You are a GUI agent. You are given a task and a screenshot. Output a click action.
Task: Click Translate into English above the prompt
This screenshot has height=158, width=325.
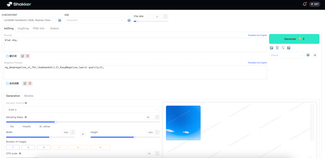[x=257, y=35]
